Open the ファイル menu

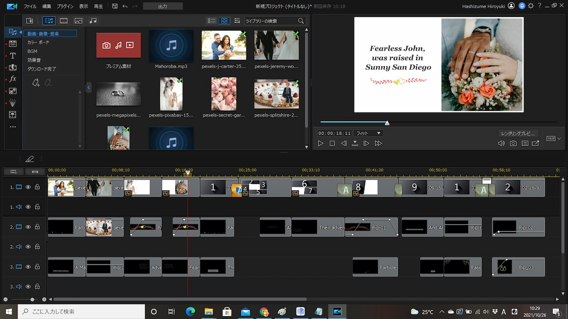[x=30, y=7]
